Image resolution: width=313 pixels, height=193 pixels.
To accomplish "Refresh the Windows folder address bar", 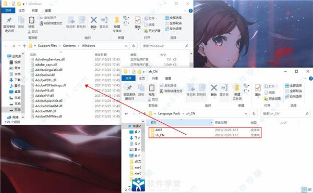I will pyautogui.click(x=134, y=46).
